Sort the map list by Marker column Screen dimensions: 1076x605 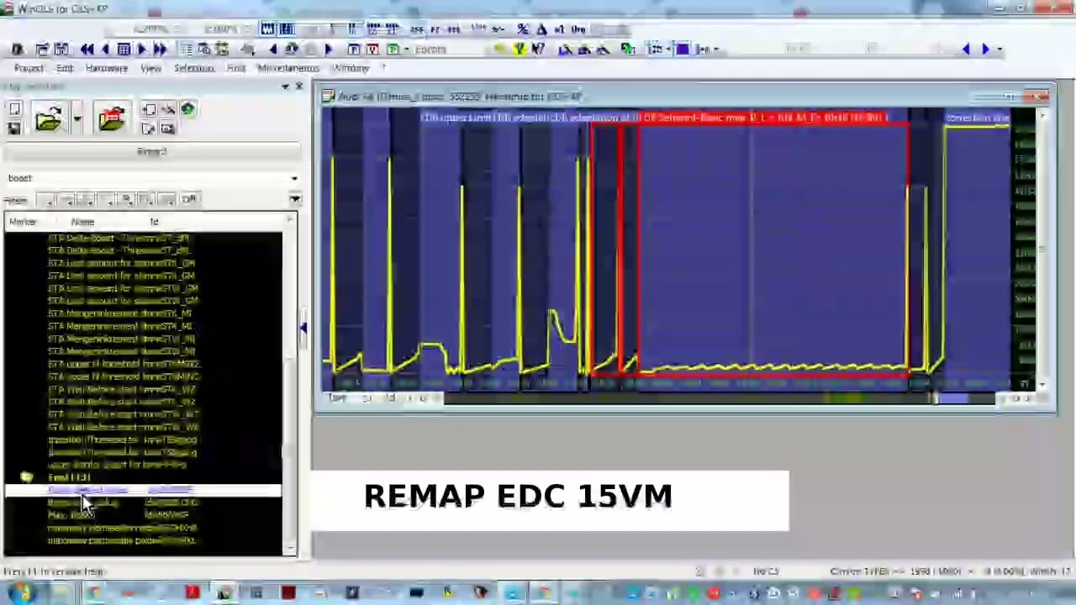23,222
